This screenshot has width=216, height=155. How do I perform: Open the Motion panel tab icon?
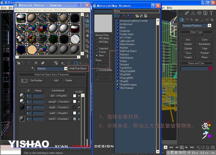pyautogui.click(x=199, y=13)
